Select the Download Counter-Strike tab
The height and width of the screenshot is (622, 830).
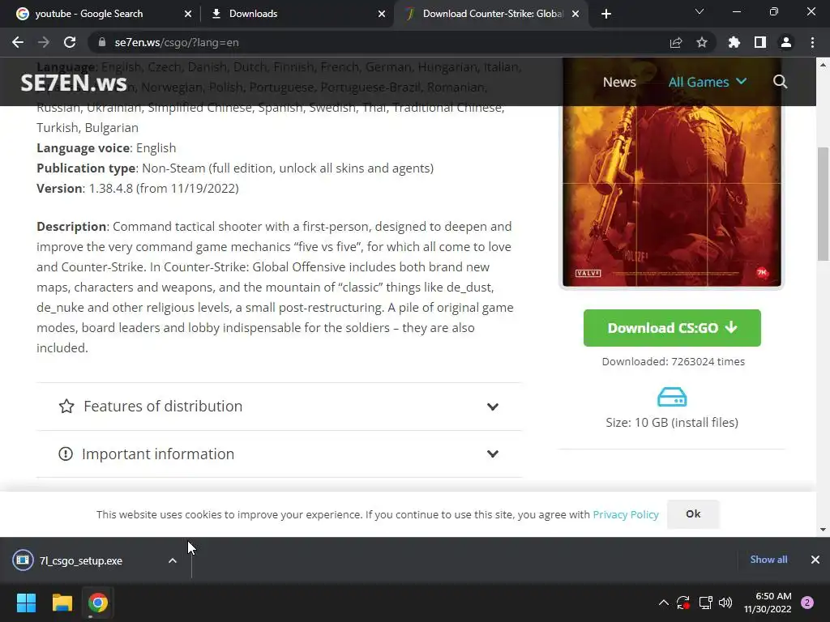click(492, 14)
